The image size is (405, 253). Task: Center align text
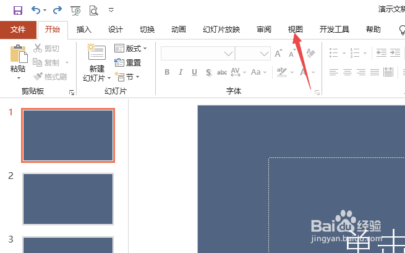coord(347,72)
